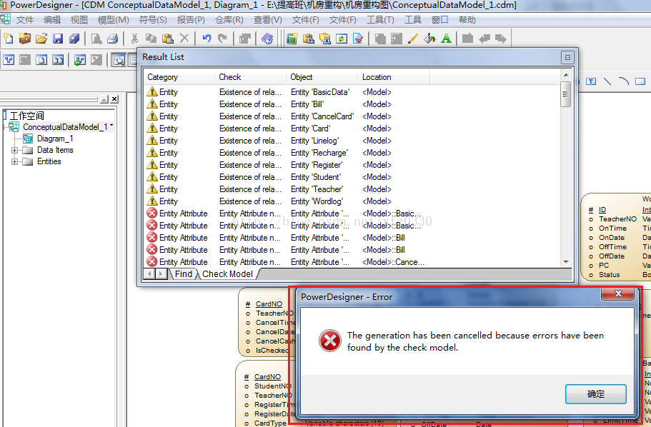Click the Result List scroll down arrow
The height and width of the screenshot is (427, 651).
(565, 262)
